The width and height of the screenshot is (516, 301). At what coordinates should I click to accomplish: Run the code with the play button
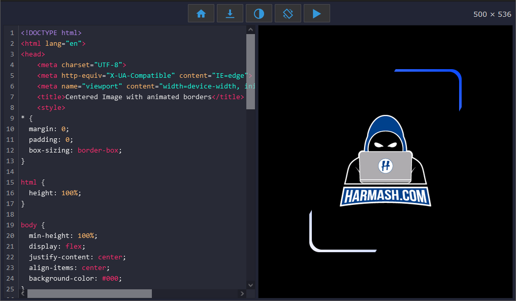(317, 14)
